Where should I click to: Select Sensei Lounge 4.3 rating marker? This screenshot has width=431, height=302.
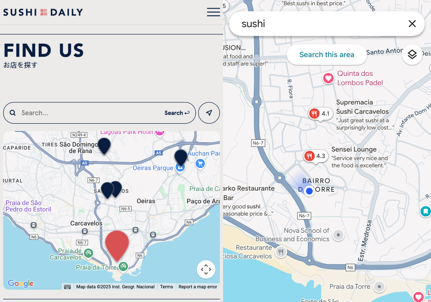click(315, 156)
